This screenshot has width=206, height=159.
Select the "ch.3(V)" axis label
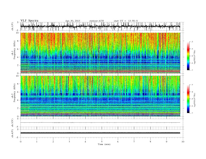(x=12, y=123)
